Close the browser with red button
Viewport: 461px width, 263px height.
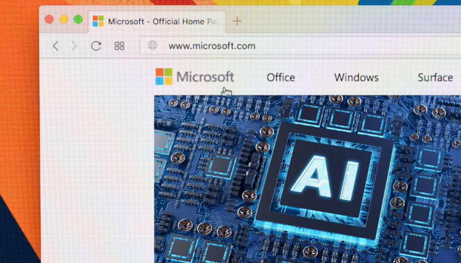pyautogui.click(x=49, y=20)
